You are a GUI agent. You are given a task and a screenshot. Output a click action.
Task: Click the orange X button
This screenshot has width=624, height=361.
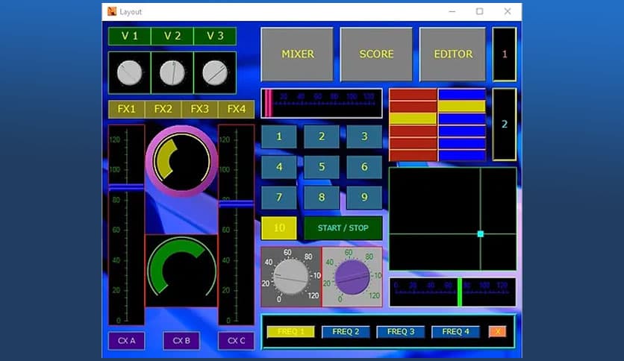click(x=497, y=332)
